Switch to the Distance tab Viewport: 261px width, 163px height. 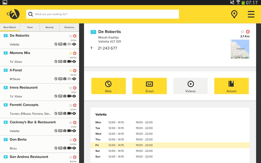click(x=69, y=27)
